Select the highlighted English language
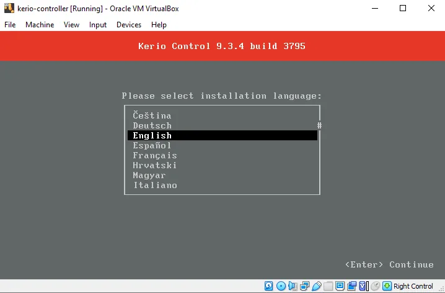The height and width of the screenshot is (293, 445). pos(222,135)
